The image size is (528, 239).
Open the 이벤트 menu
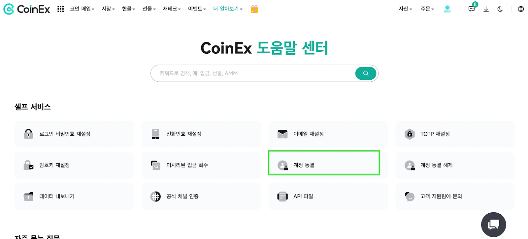click(x=195, y=9)
